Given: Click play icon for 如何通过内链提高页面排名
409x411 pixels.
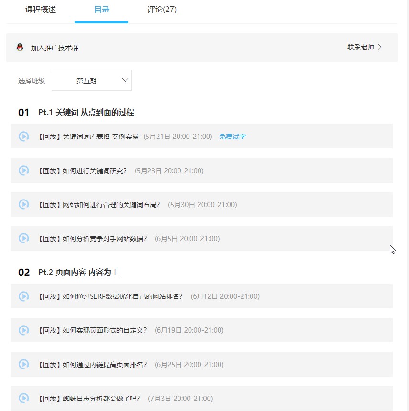Looking at the screenshot, I should click(23, 364).
